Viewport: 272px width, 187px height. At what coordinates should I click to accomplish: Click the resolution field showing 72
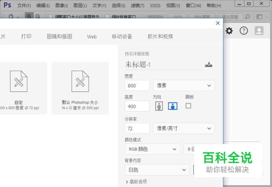pos(137,128)
